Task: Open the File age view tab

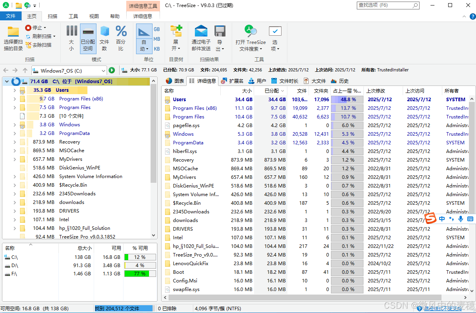Action: (x=285, y=81)
